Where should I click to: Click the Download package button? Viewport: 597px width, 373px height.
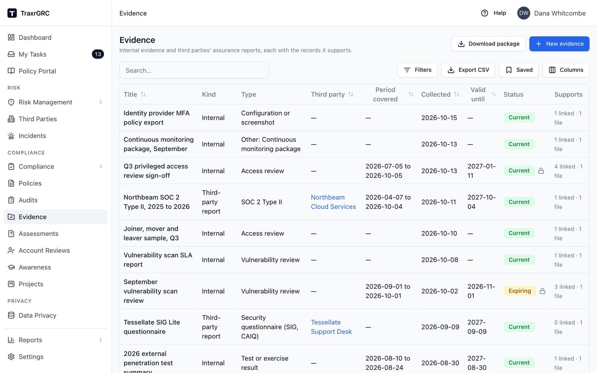pos(488,44)
